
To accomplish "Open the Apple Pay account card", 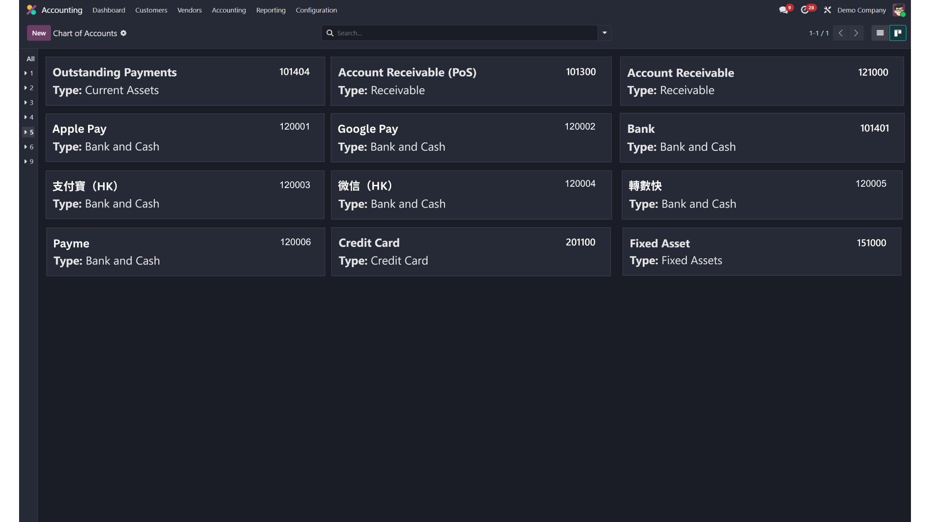I will point(185,138).
